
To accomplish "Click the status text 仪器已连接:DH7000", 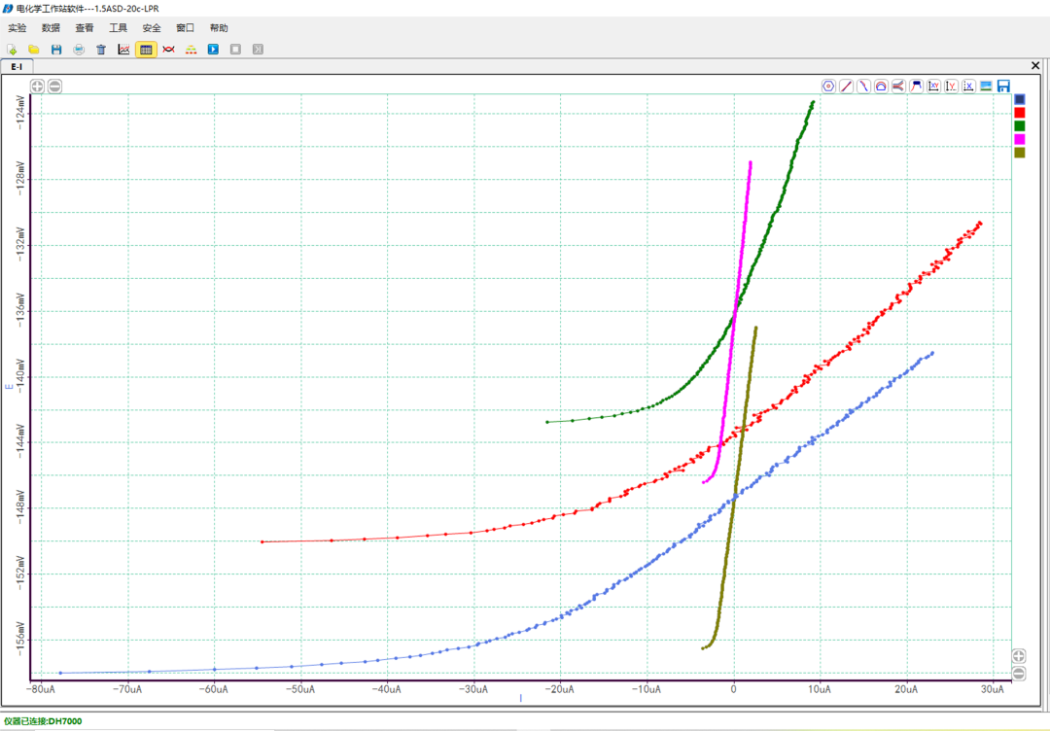I will [43, 721].
